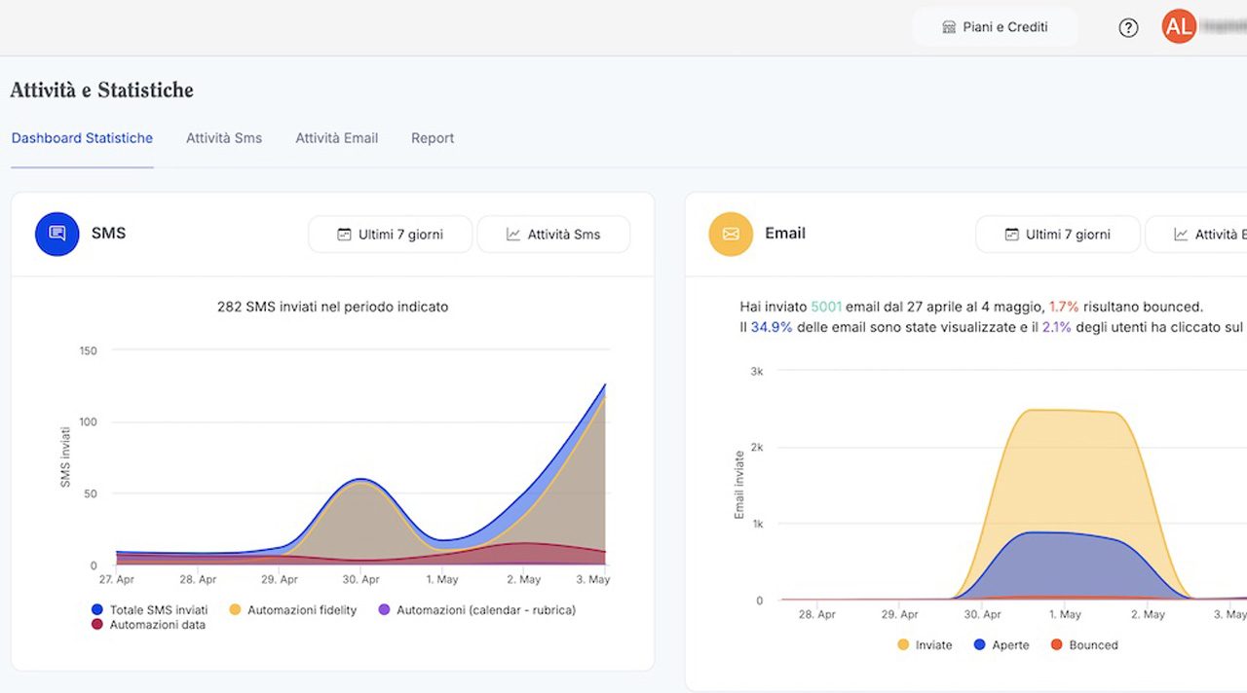This screenshot has height=693, width=1247.
Task: Click calendar icon in Email period selector
Action: [x=1011, y=235]
